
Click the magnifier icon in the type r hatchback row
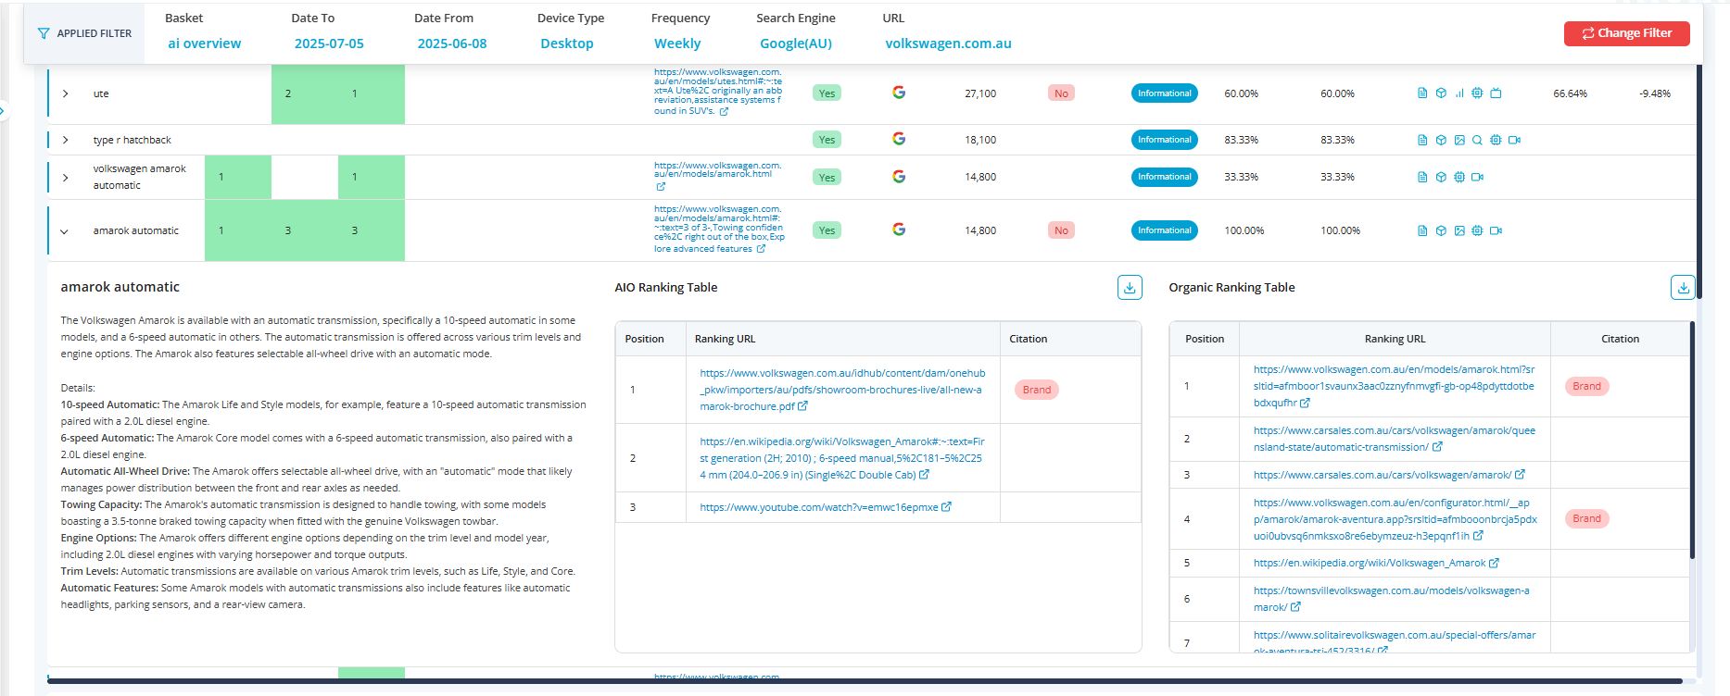(x=1477, y=140)
